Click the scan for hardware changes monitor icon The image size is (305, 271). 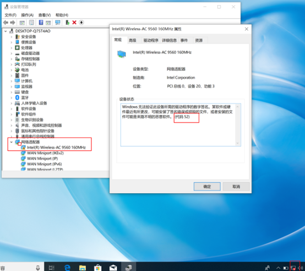[58, 23]
